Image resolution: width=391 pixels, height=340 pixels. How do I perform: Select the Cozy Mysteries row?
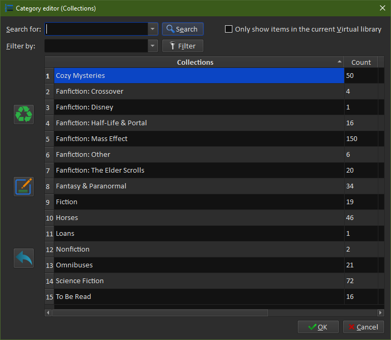[x=199, y=75]
